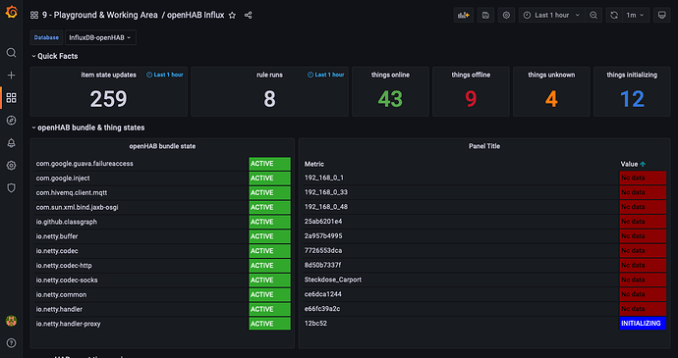Open the Explore compass icon
678x358 pixels.
11,121
